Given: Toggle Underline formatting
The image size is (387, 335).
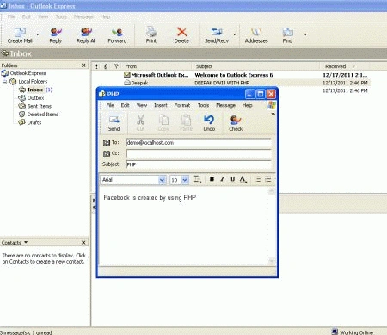Looking at the screenshot, I should click(232, 179).
